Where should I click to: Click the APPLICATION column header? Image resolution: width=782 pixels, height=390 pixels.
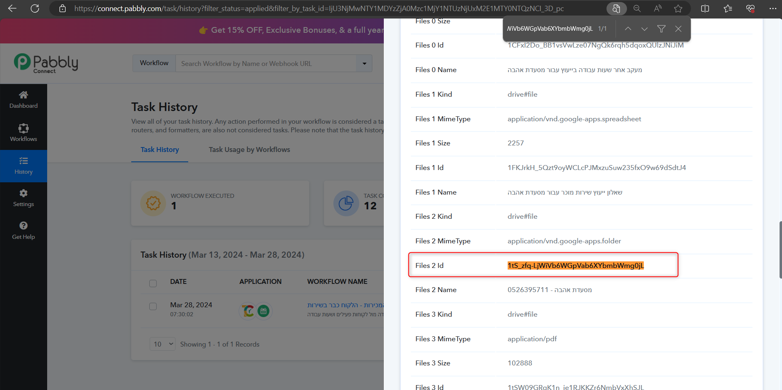(260, 281)
